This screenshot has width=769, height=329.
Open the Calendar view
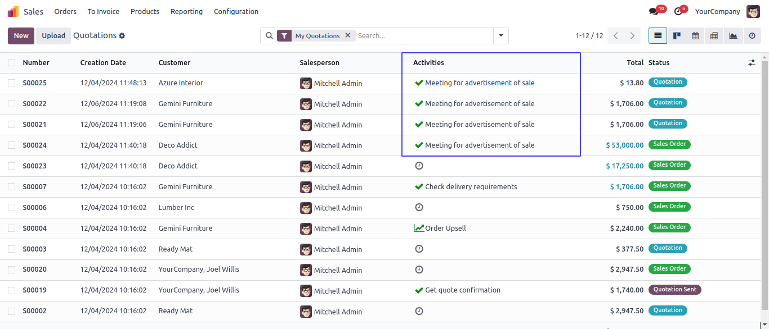tap(695, 36)
